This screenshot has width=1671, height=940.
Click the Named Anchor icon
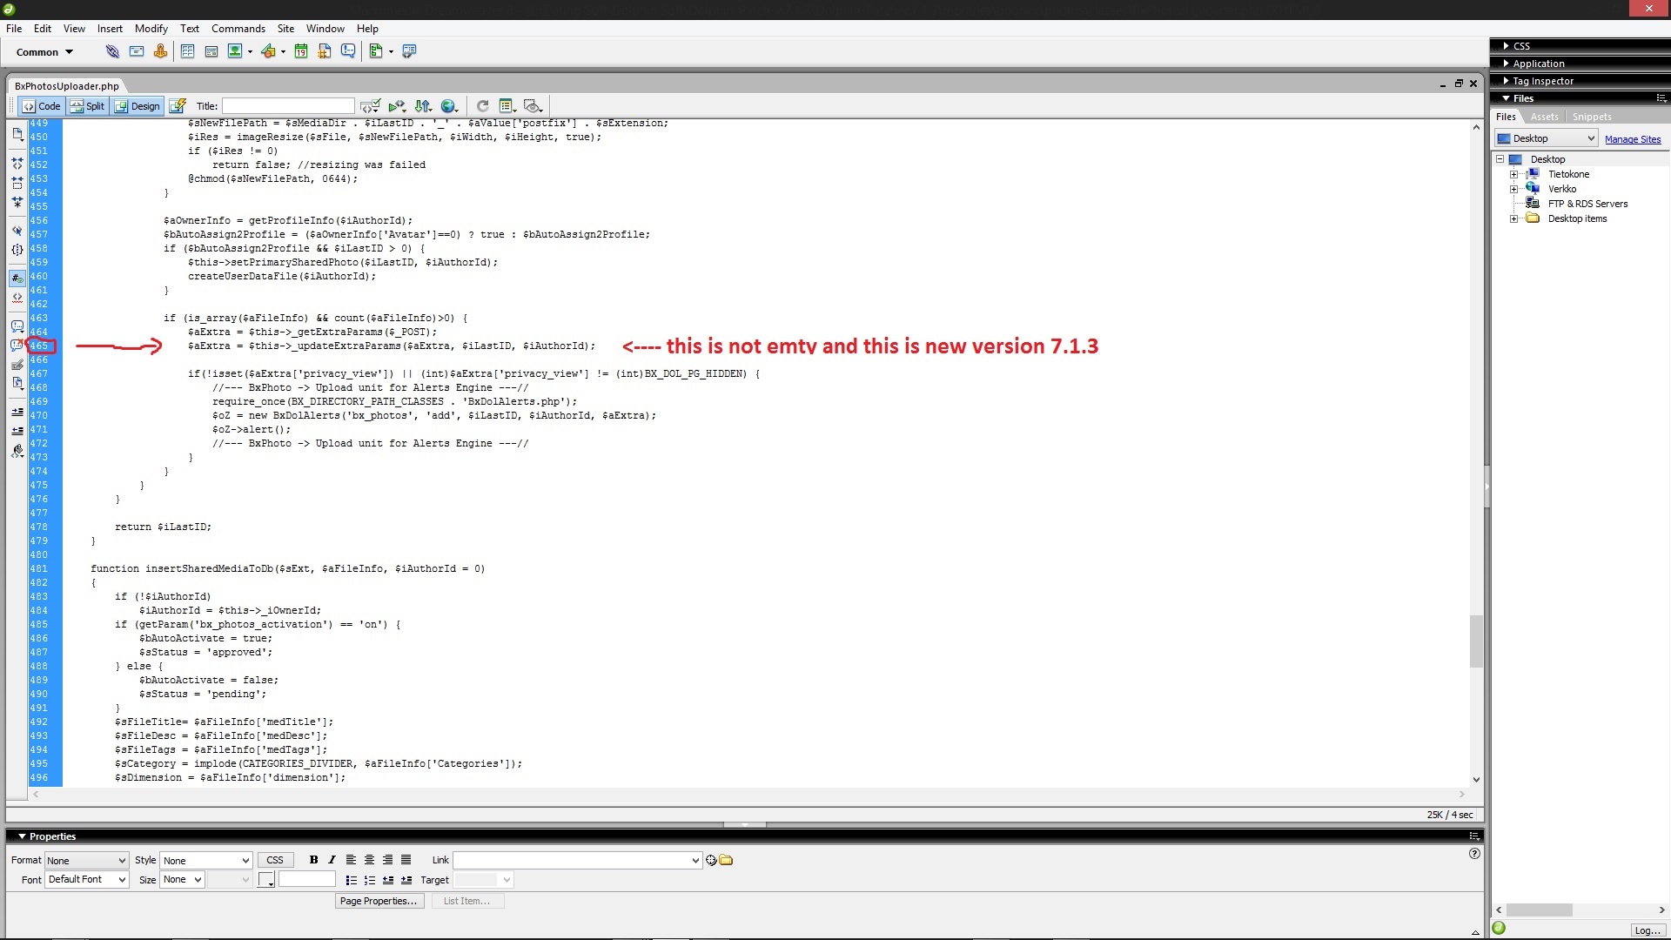[160, 52]
